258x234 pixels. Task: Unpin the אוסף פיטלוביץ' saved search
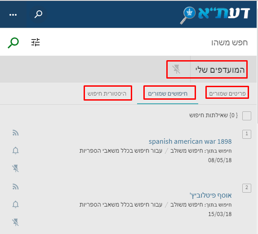pyautogui.click(x=15, y=222)
